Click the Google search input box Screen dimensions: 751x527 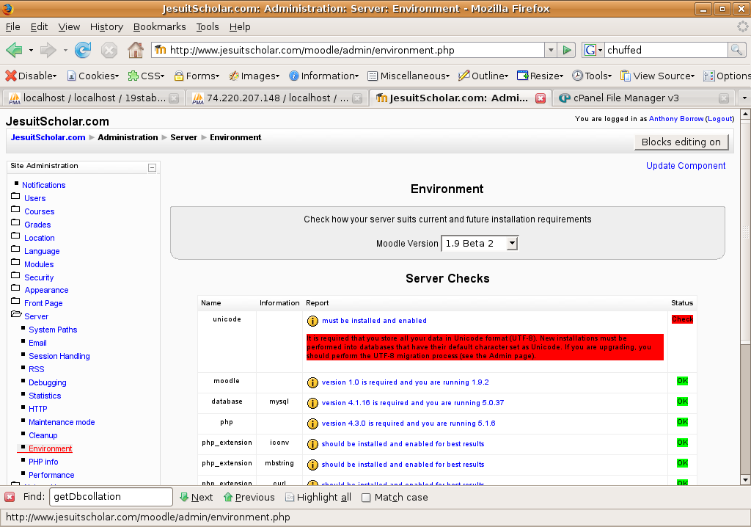[666, 50]
